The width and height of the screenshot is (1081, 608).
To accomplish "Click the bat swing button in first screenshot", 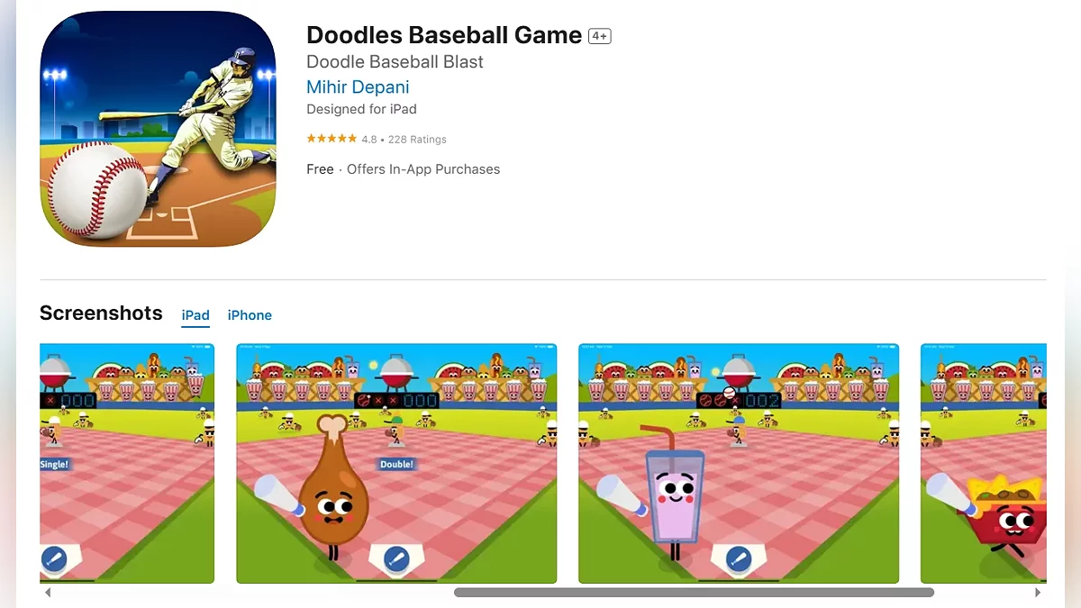I will (x=54, y=559).
